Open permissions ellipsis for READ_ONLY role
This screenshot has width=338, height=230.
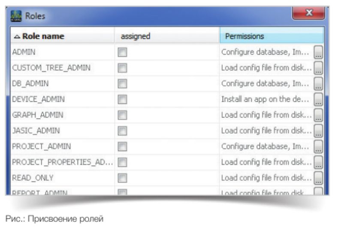(318, 178)
